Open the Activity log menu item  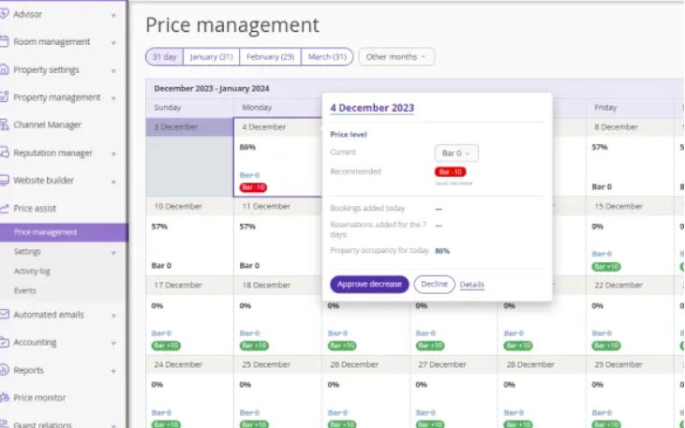[x=33, y=272]
